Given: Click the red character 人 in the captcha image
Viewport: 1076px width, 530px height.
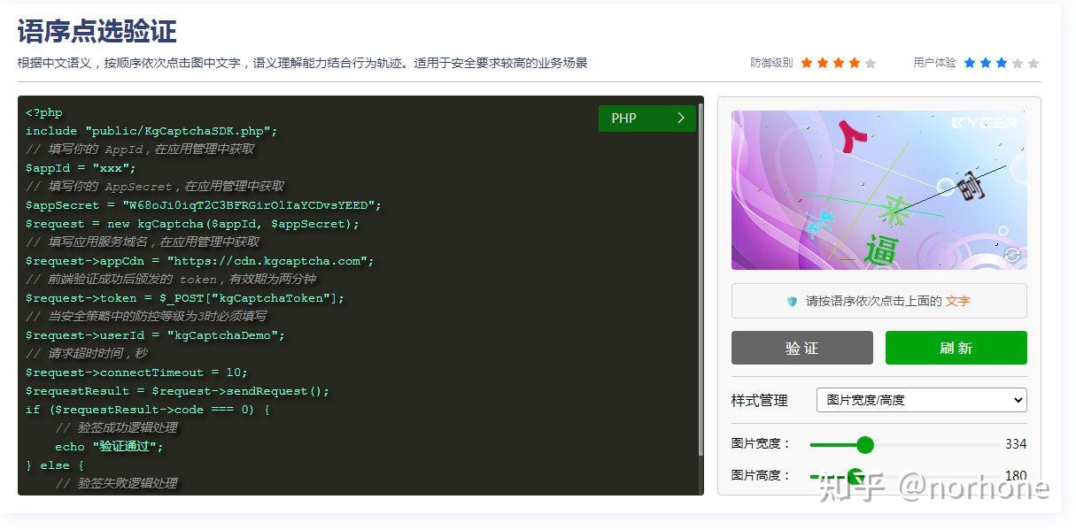Looking at the screenshot, I should pyautogui.click(x=851, y=137).
